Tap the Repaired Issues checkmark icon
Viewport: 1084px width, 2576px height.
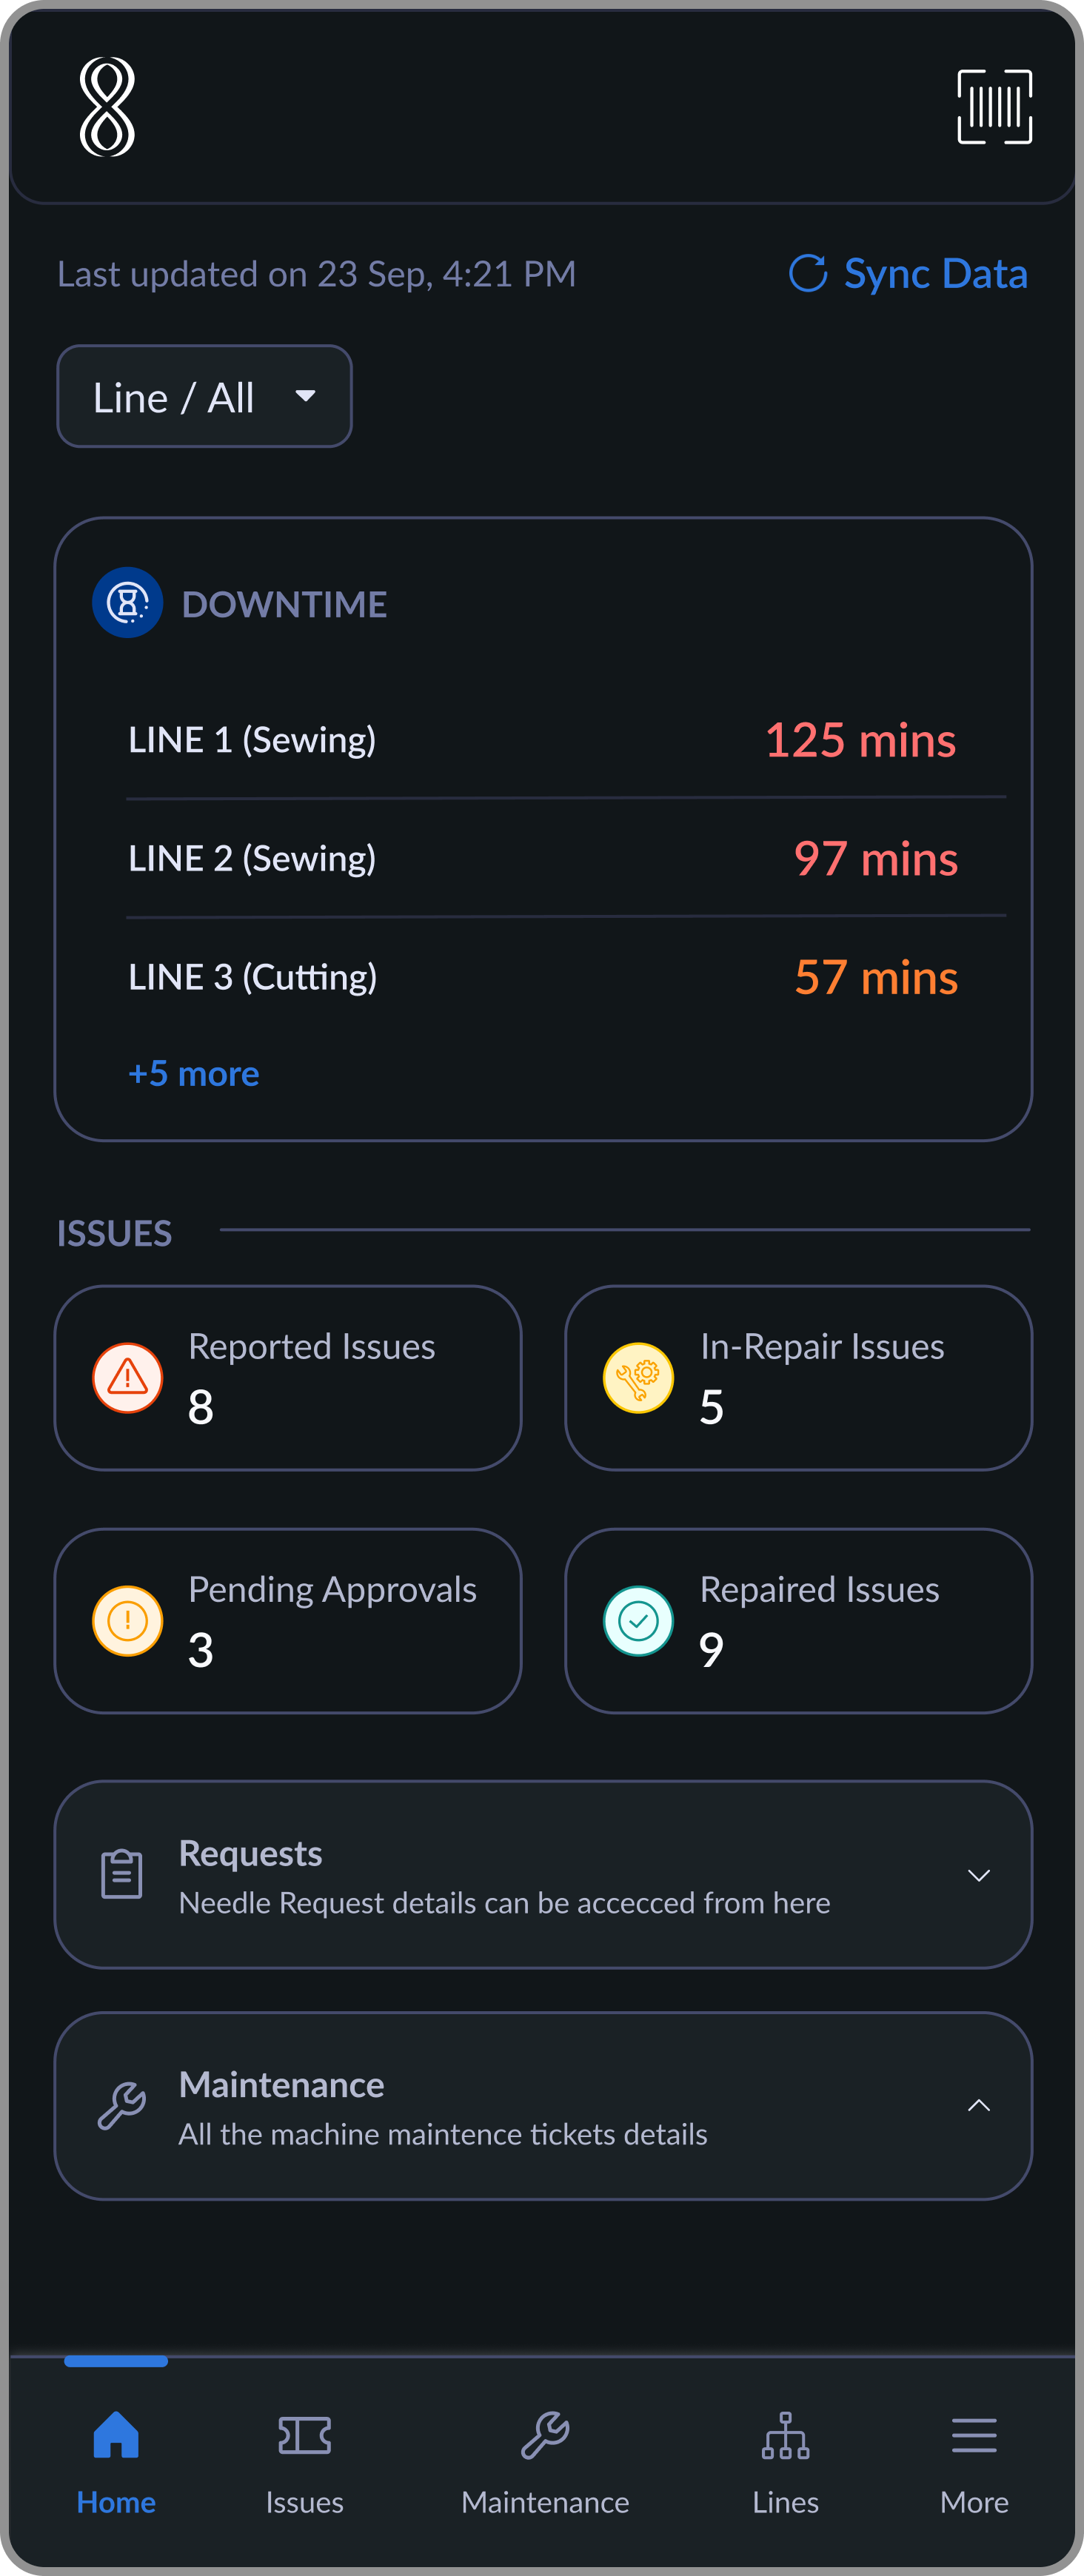[x=638, y=1621]
